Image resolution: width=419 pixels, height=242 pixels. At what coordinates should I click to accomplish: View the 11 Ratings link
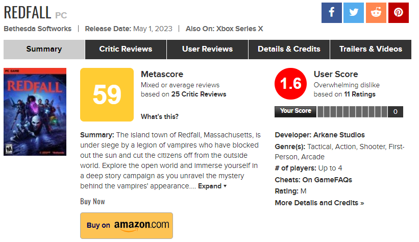[x=359, y=94]
